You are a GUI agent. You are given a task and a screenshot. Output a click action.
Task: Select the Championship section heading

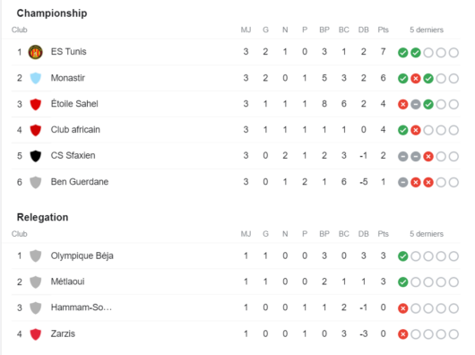(x=52, y=13)
